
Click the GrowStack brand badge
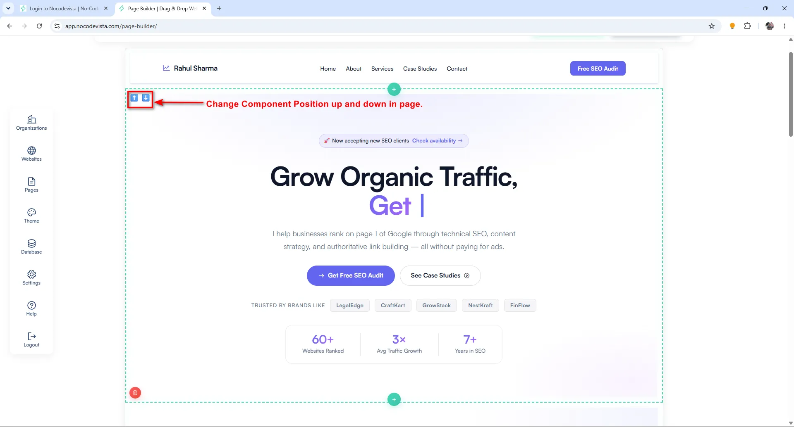(436, 306)
